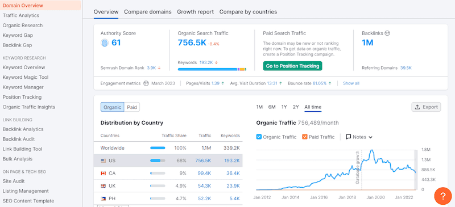
Task: Click the Authority Score badge icon
Action: coord(105,43)
